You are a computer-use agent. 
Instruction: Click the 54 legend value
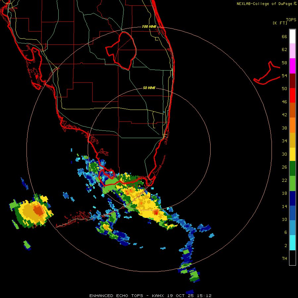pos(284,75)
